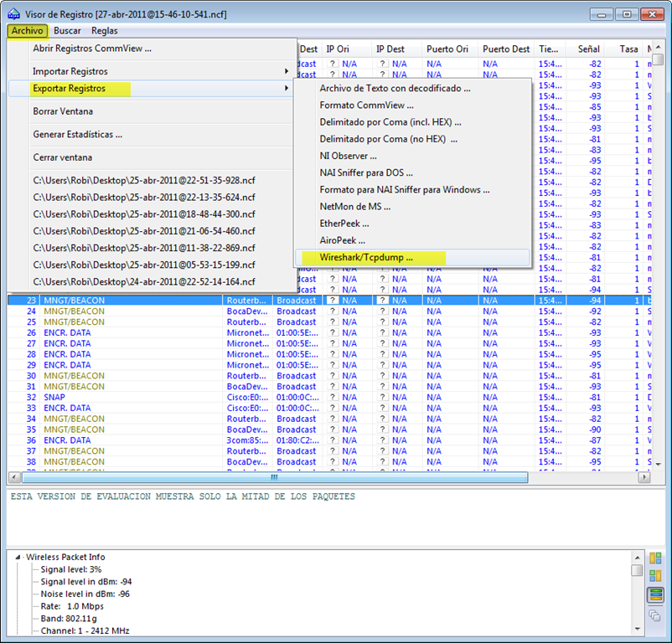Screen dimensions: 672x643
Task: Click the CommView app icon in title bar
Action: click(13, 14)
